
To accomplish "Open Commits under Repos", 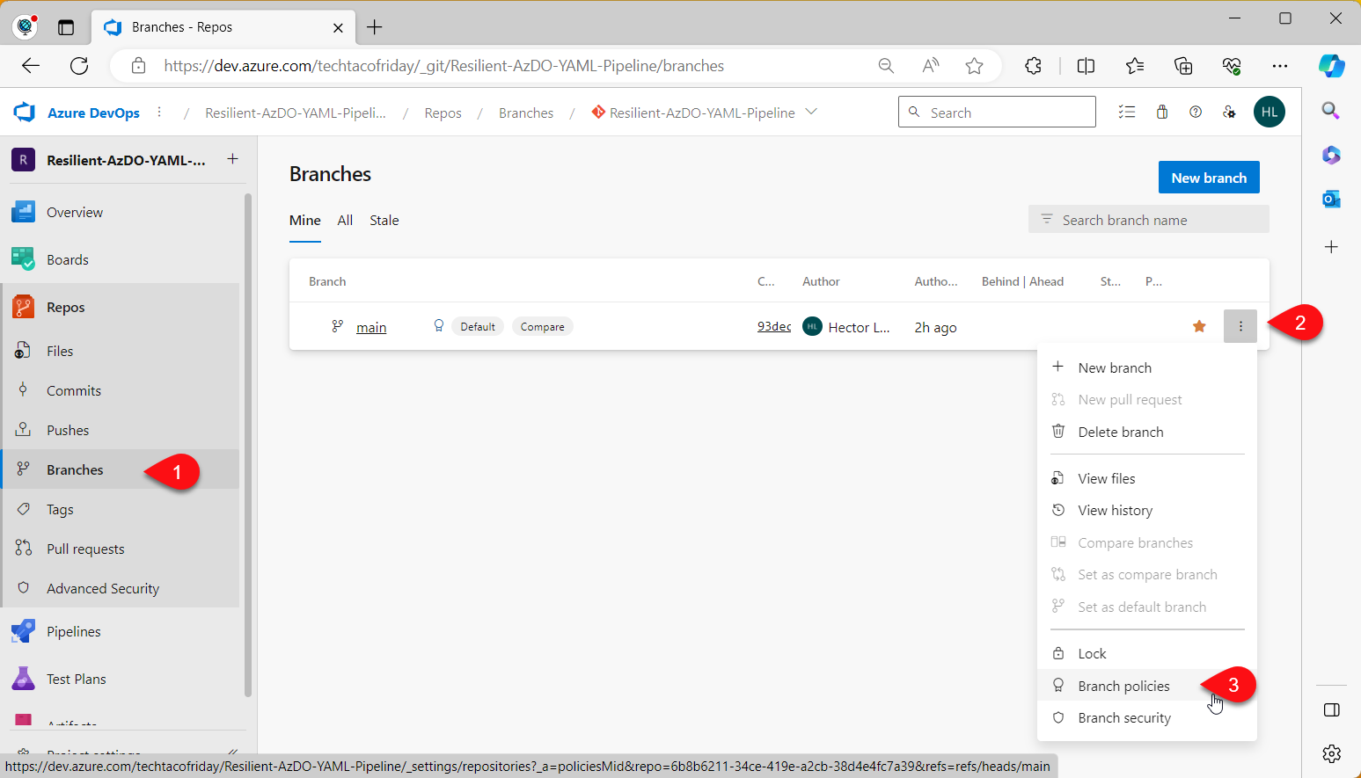I will [x=121, y=390].
